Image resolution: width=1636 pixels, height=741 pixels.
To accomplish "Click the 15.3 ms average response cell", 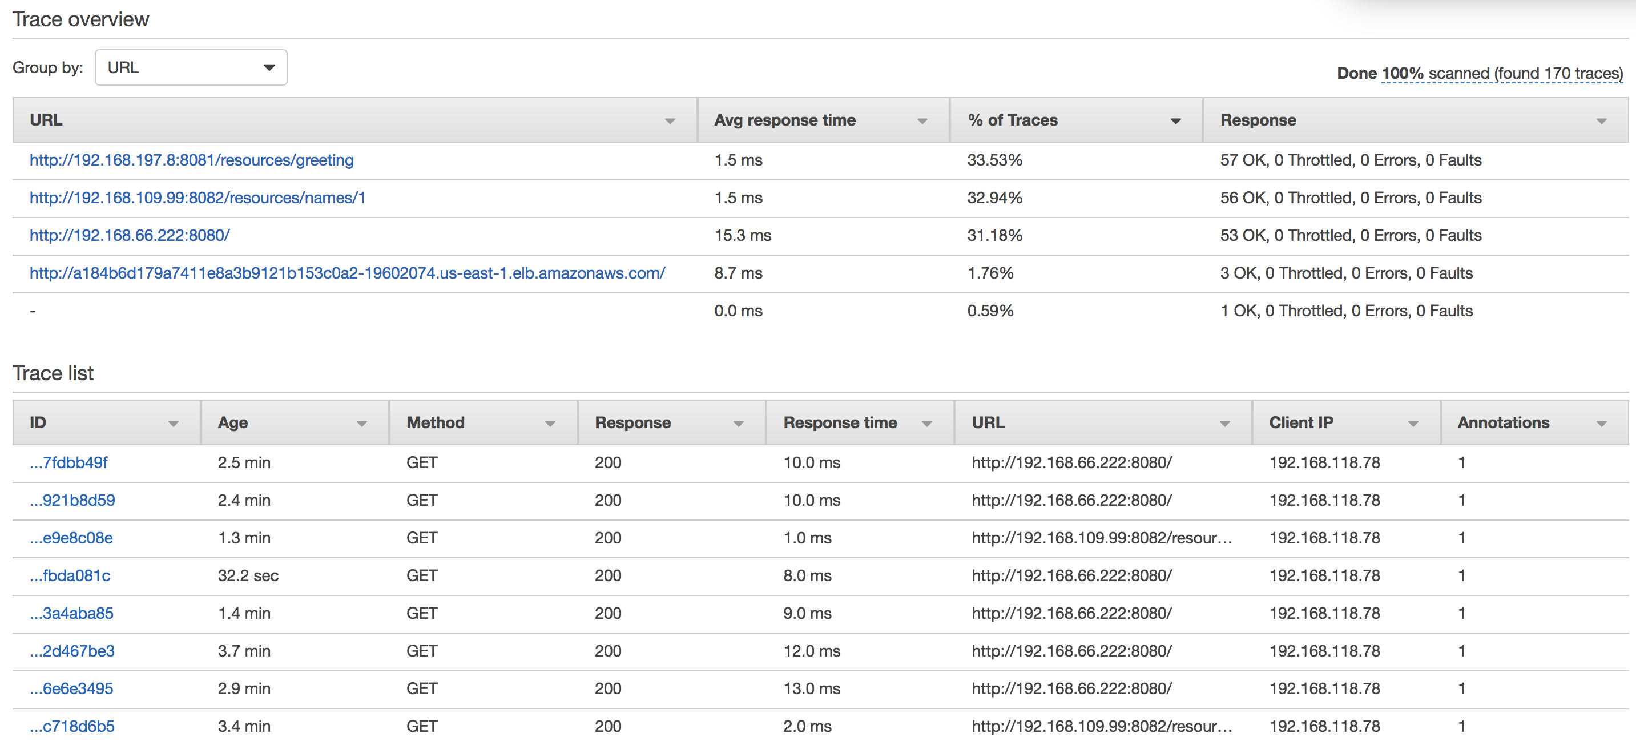I will point(743,236).
